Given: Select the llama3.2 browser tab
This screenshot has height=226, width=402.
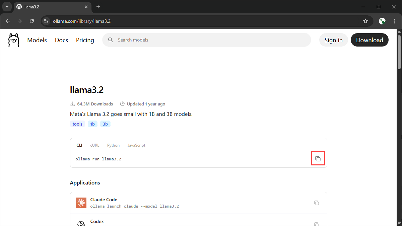Looking at the screenshot, I should [53, 7].
